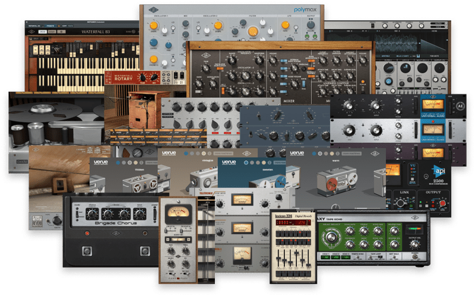The width and height of the screenshot is (475, 296).
Task: Click the api logo on the 2500 compressor
Action: pyautogui.click(x=438, y=171)
